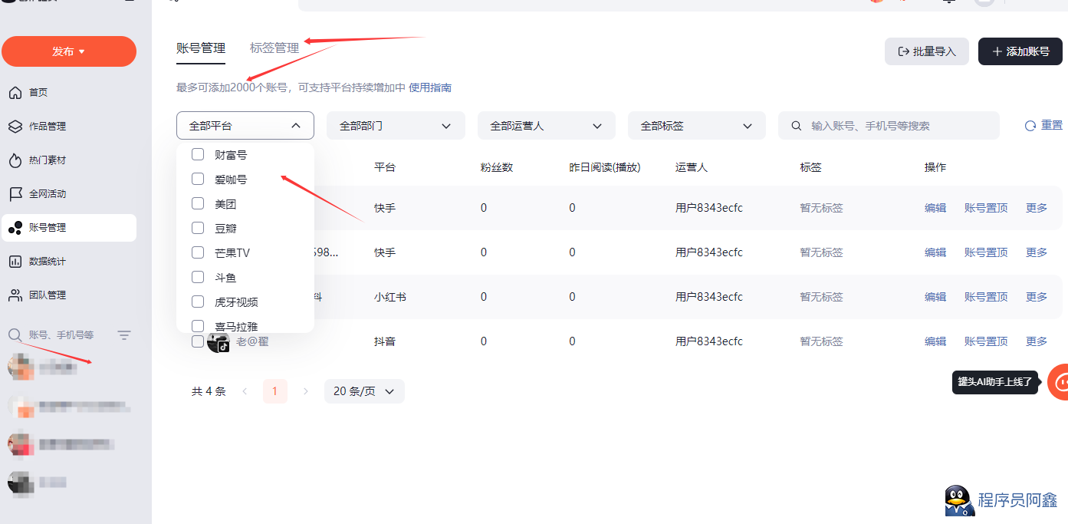Tick the 美团 platform checkbox
The width and height of the screenshot is (1068, 524).
pos(198,203)
